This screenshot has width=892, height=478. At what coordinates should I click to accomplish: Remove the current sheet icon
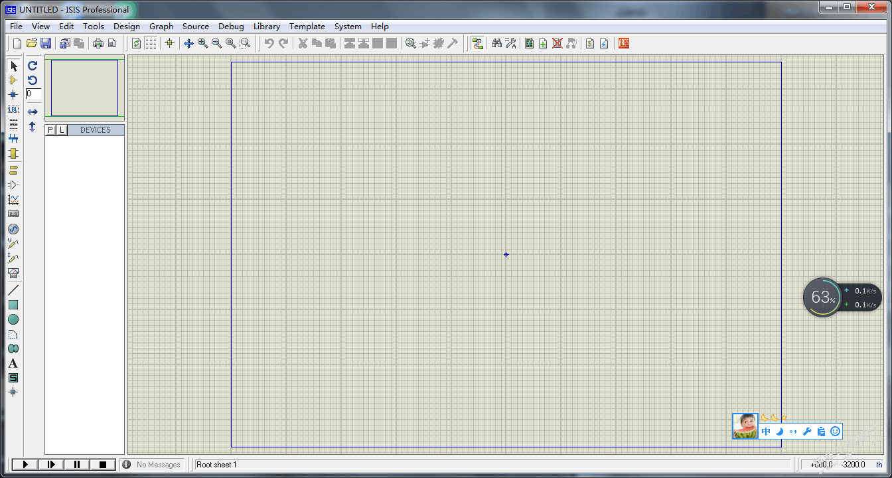pos(557,43)
